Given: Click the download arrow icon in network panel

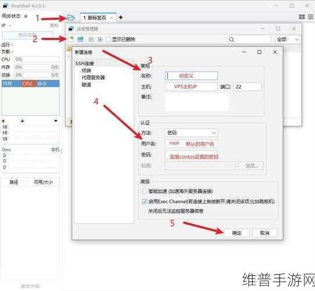Looking at the screenshot, I should point(22,120).
